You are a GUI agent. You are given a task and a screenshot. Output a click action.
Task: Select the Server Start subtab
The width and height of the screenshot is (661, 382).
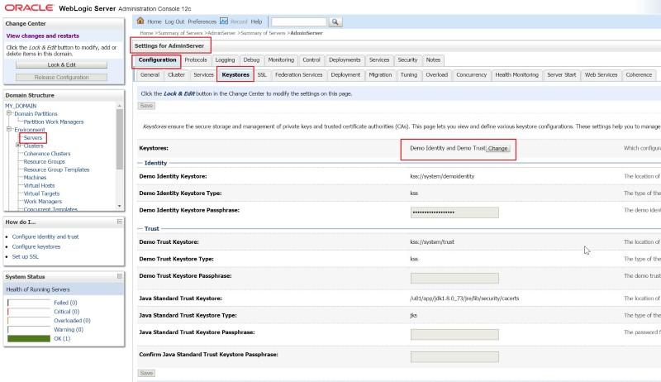[x=561, y=75]
